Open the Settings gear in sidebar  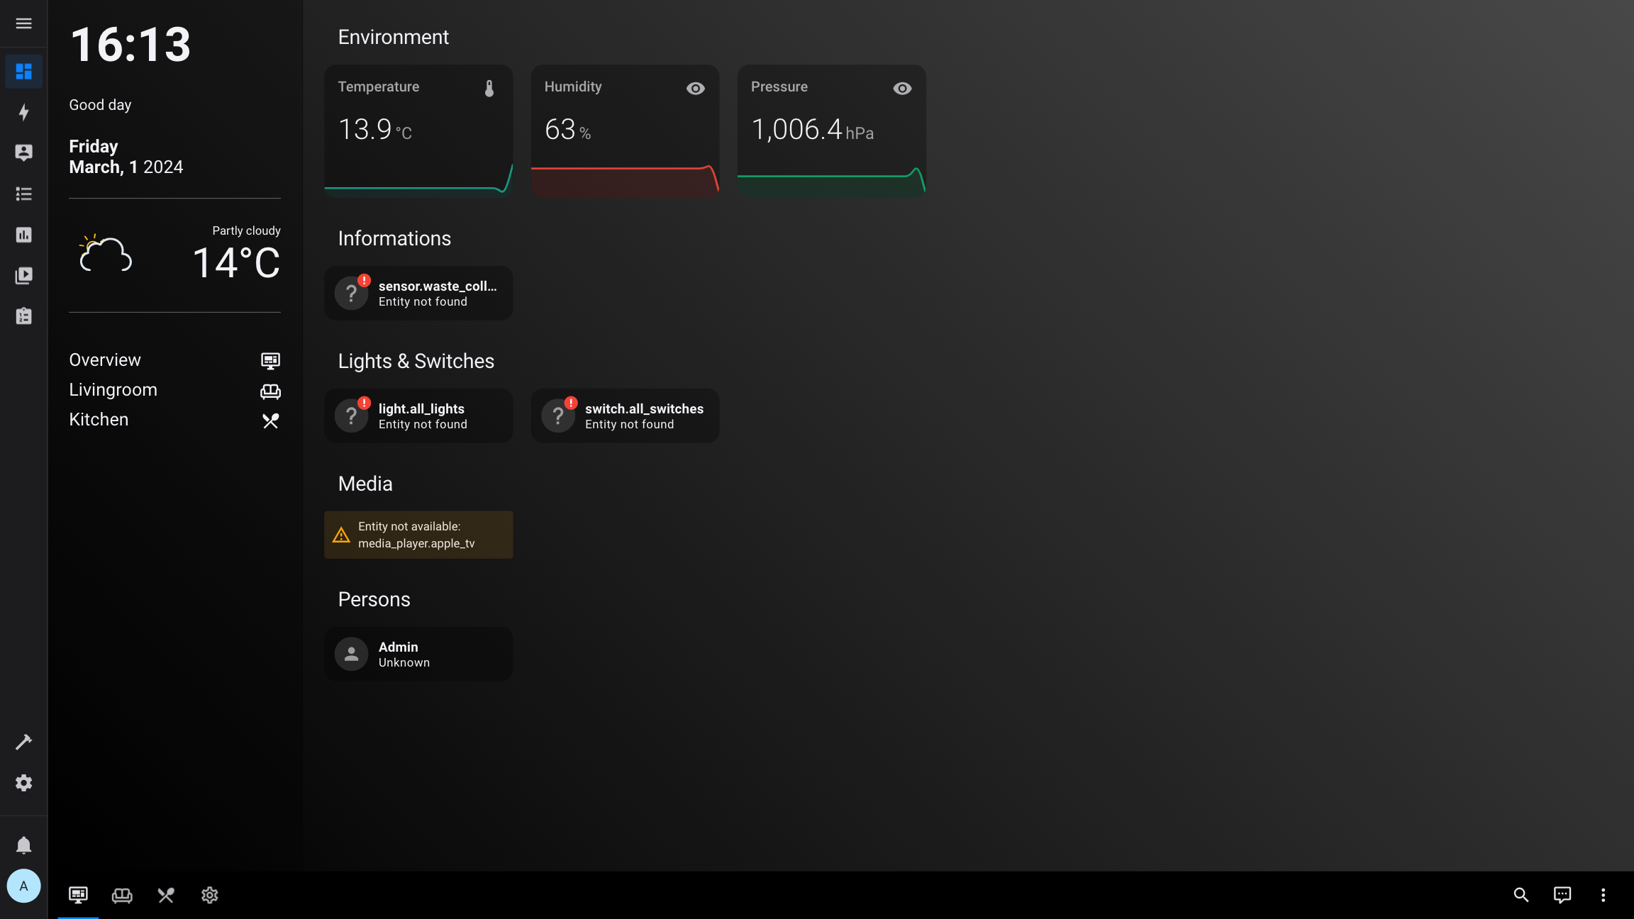tap(23, 783)
